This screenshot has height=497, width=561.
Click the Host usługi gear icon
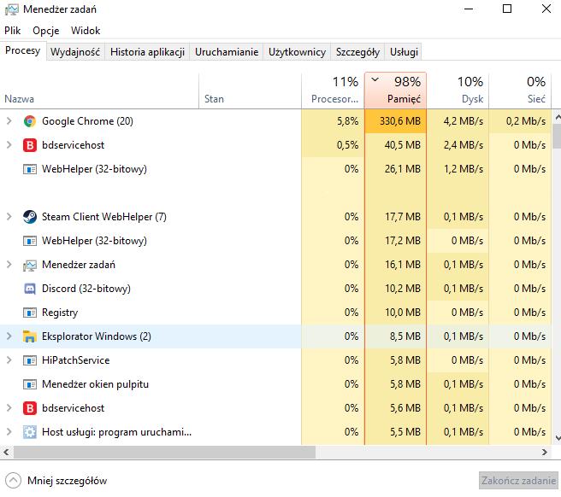point(30,432)
